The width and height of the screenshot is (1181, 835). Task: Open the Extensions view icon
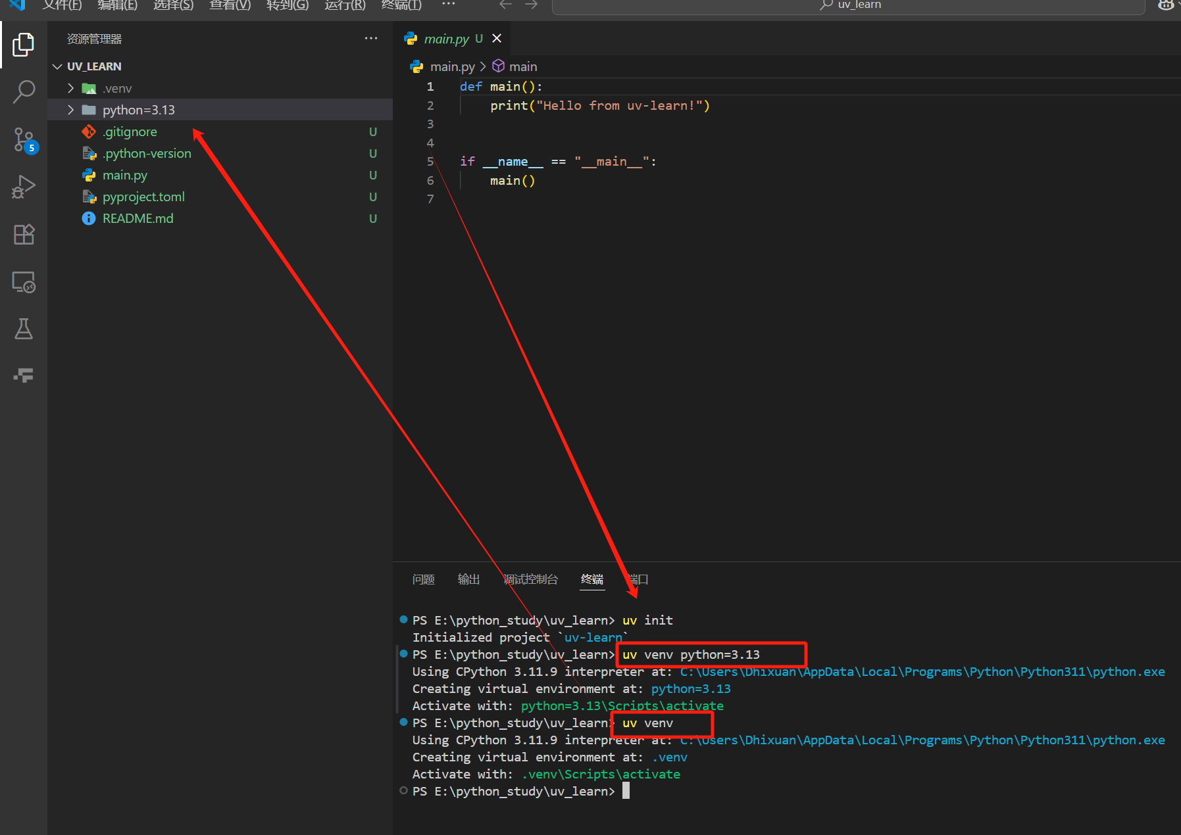point(24,234)
